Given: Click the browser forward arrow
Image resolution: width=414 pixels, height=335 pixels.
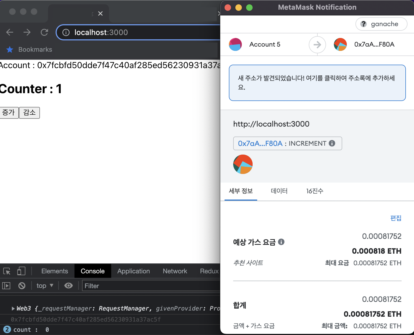Looking at the screenshot, I should click(27, 32).
